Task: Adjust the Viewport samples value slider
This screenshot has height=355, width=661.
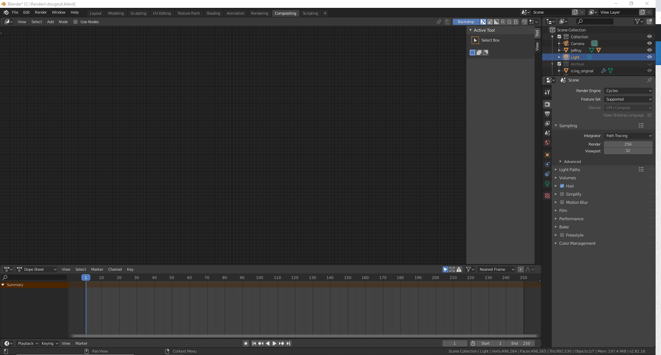Action: 628,151
